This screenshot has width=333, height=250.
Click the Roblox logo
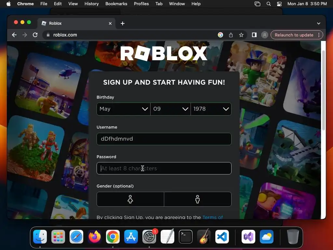tap(164, 53)
